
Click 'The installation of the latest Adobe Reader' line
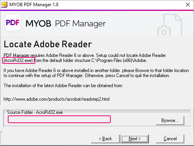tap(63, 86)
